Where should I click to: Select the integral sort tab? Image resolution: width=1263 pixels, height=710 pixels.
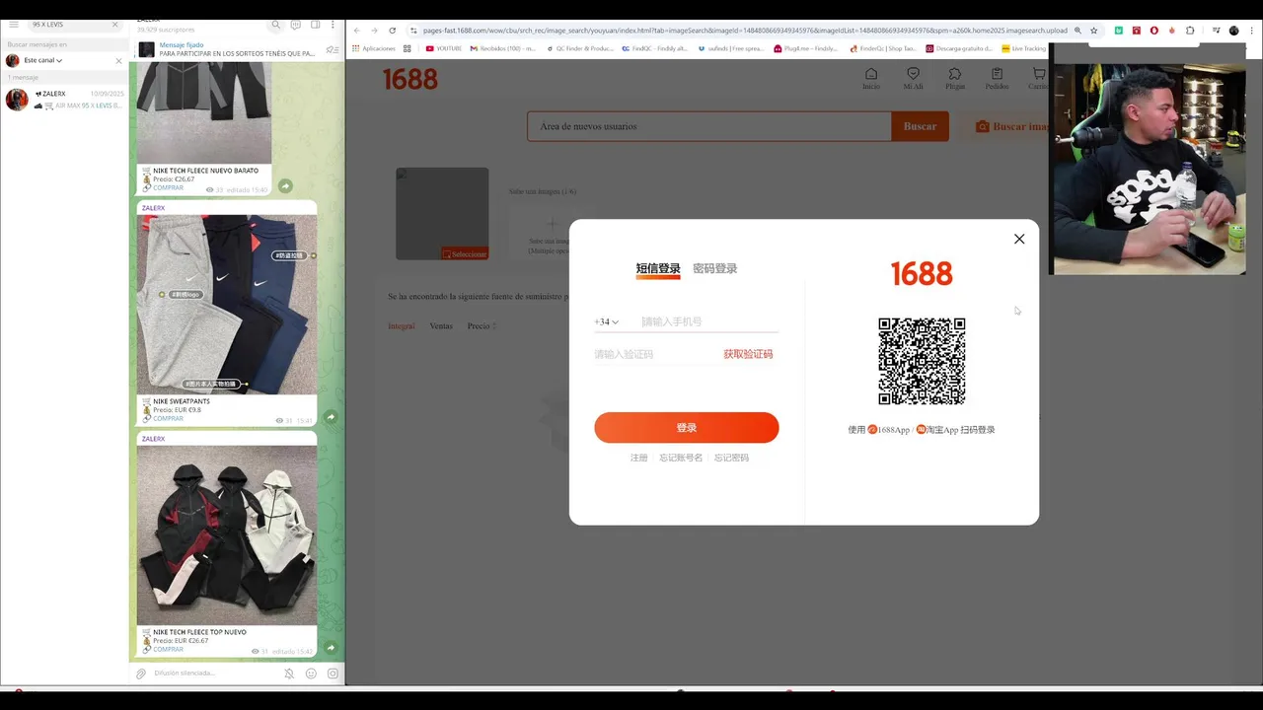click(x=402, y=325)
